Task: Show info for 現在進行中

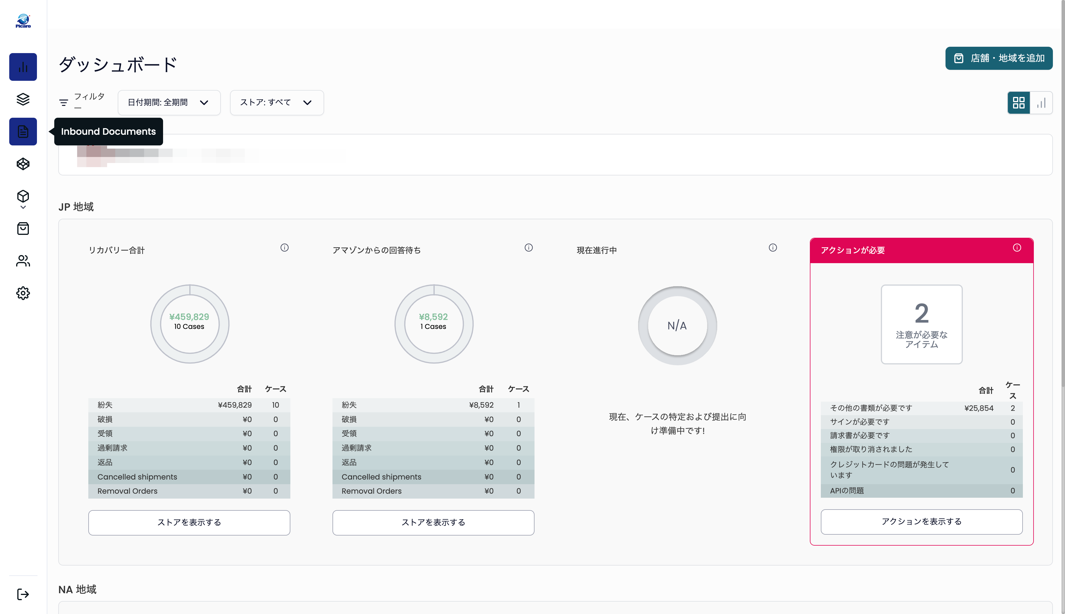Action: [x=773, y=248]
